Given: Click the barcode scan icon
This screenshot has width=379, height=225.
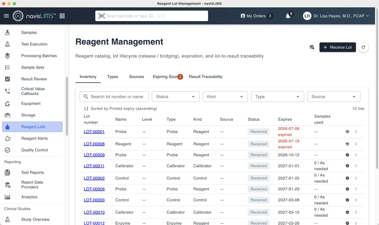Looking at the screenshot, I should pos(102,16).
